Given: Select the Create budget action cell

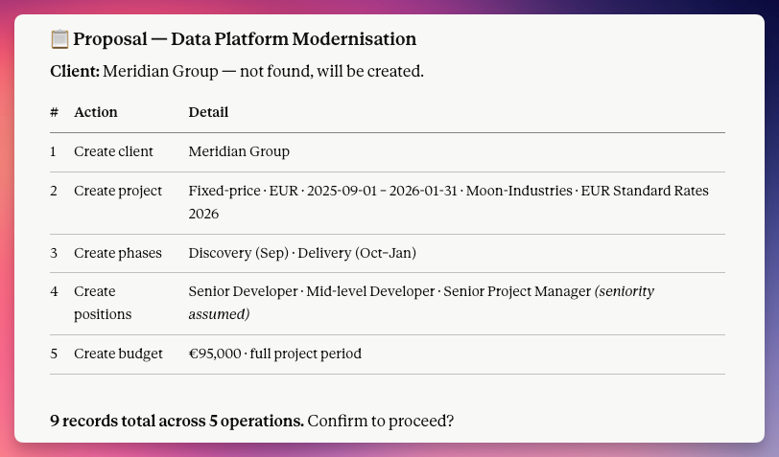Looking at the screenshot, I should point(118,354).
